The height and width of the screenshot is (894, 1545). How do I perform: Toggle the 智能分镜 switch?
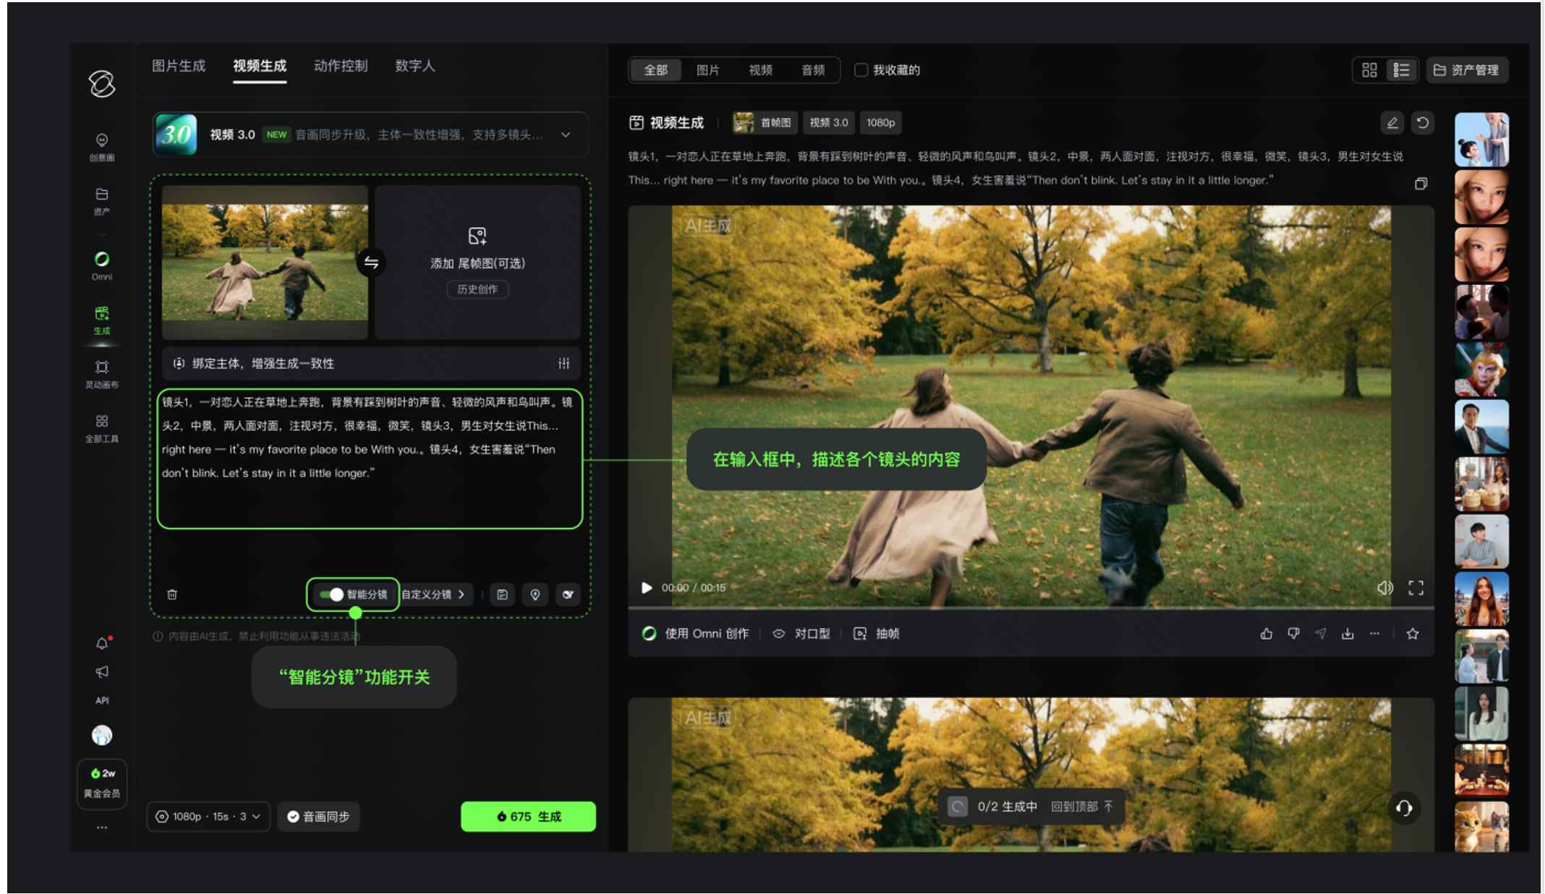(332, 595)
